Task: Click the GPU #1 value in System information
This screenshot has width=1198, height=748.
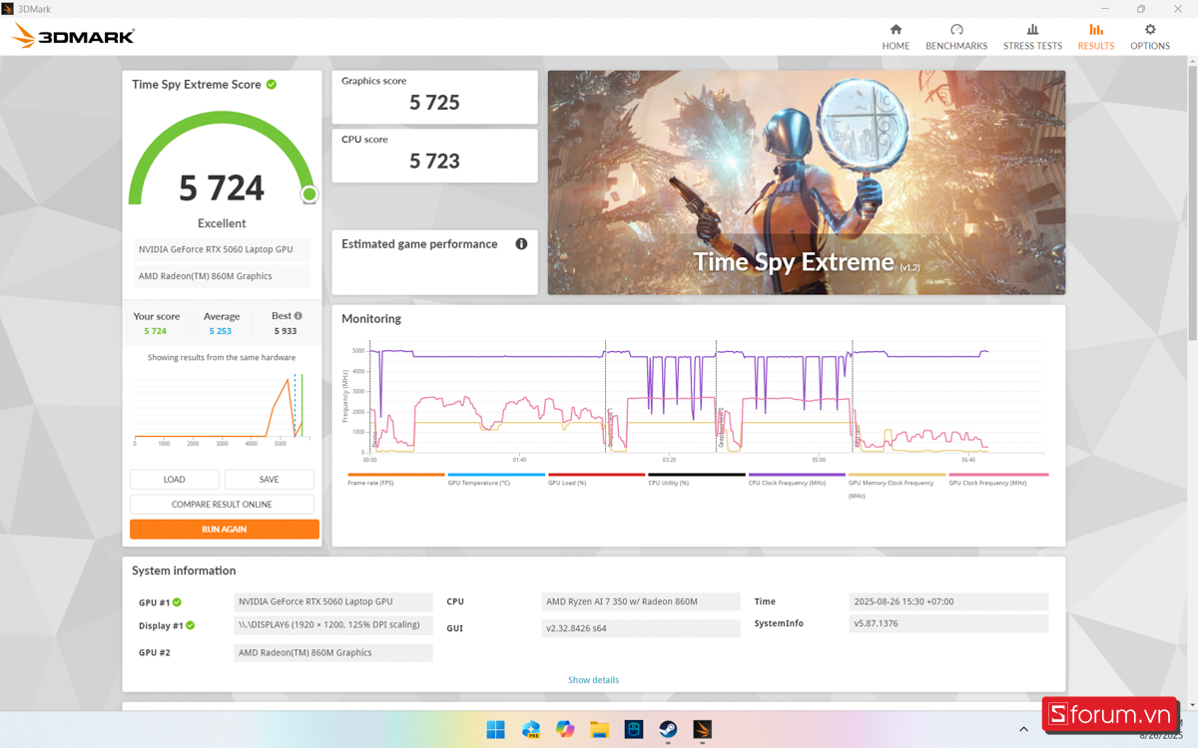Action: point(333,602)
